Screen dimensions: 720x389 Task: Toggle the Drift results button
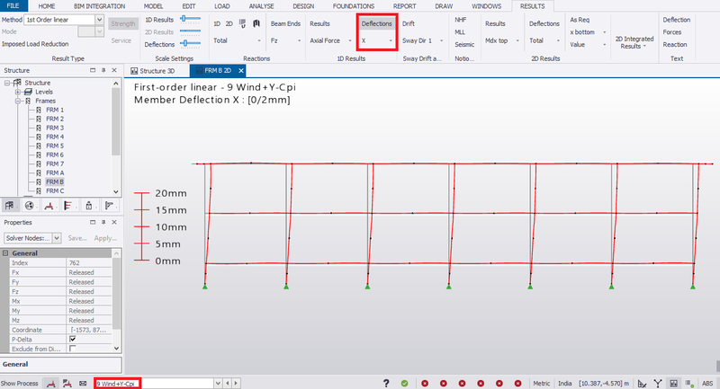[409, 23]
